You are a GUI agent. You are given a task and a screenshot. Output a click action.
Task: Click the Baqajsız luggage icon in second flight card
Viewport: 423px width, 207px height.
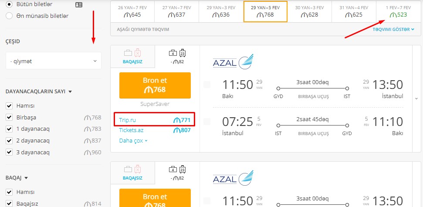132,170
